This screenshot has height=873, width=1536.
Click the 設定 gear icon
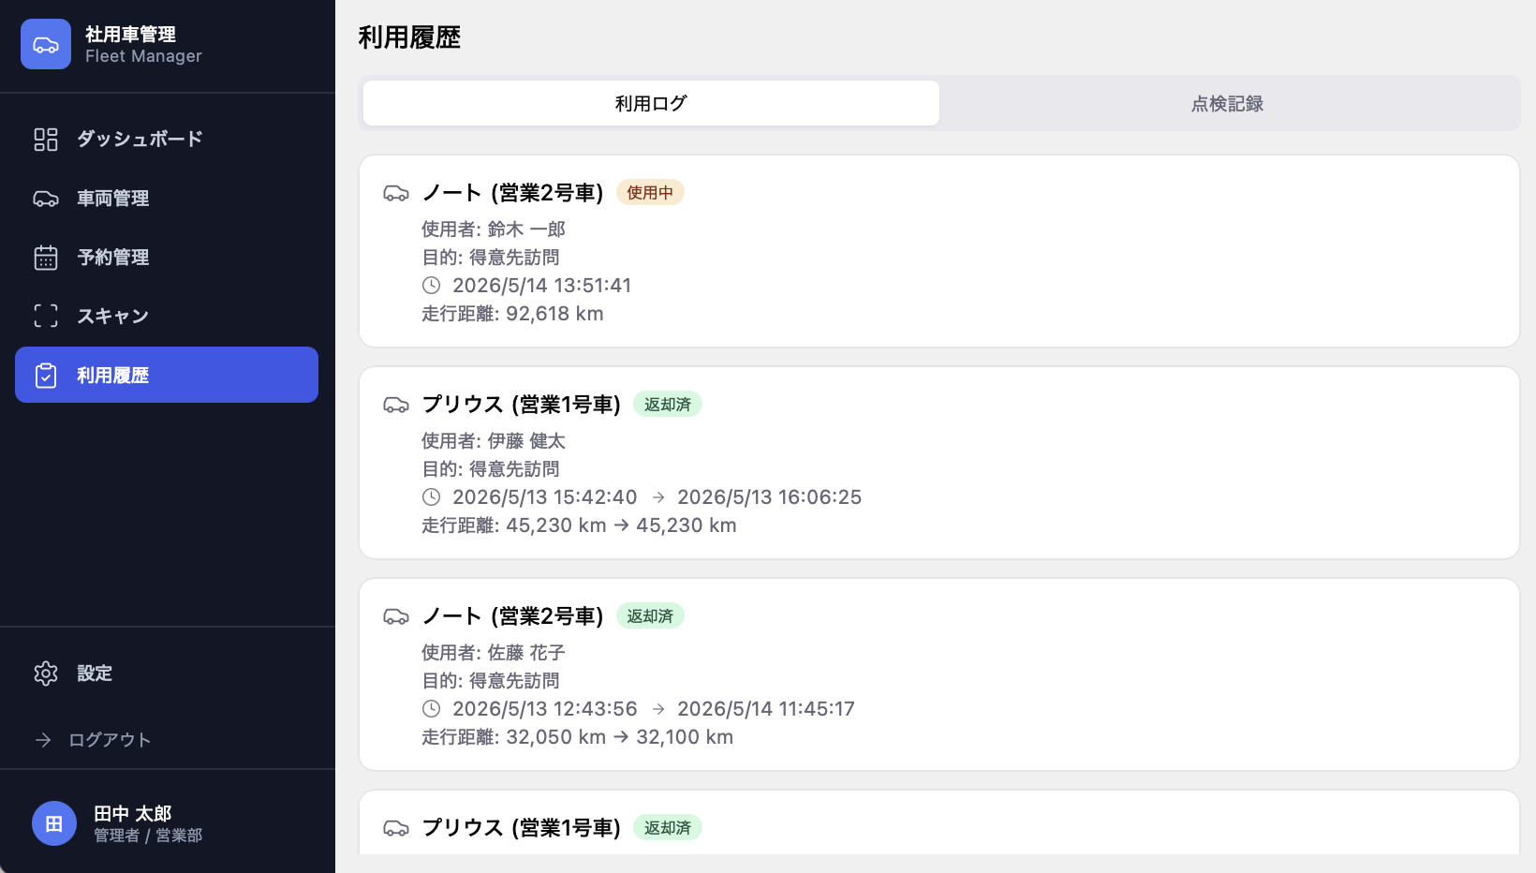click(x=46, y=673)
